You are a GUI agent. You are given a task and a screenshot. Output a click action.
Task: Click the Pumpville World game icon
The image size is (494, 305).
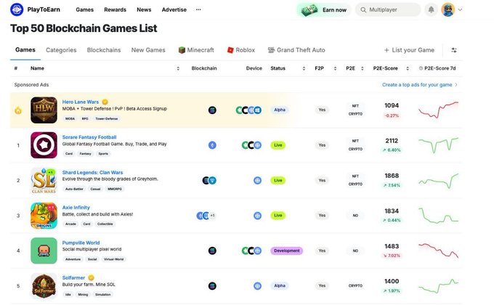(x=44, y=251)
